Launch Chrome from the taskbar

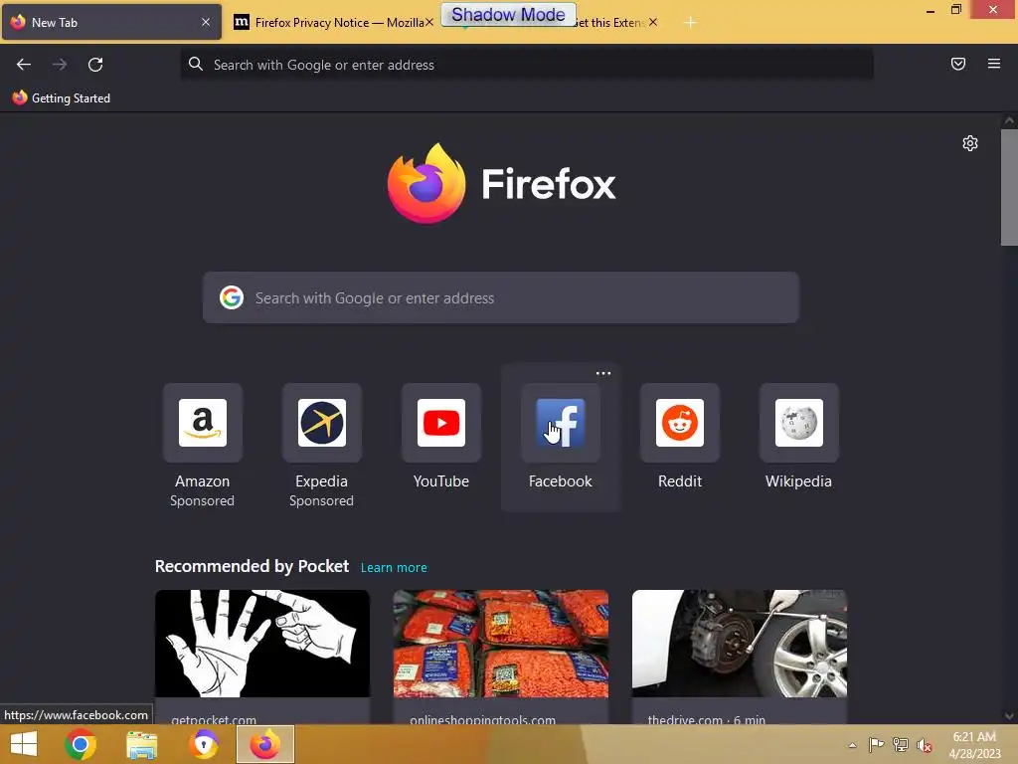point(81,744)
